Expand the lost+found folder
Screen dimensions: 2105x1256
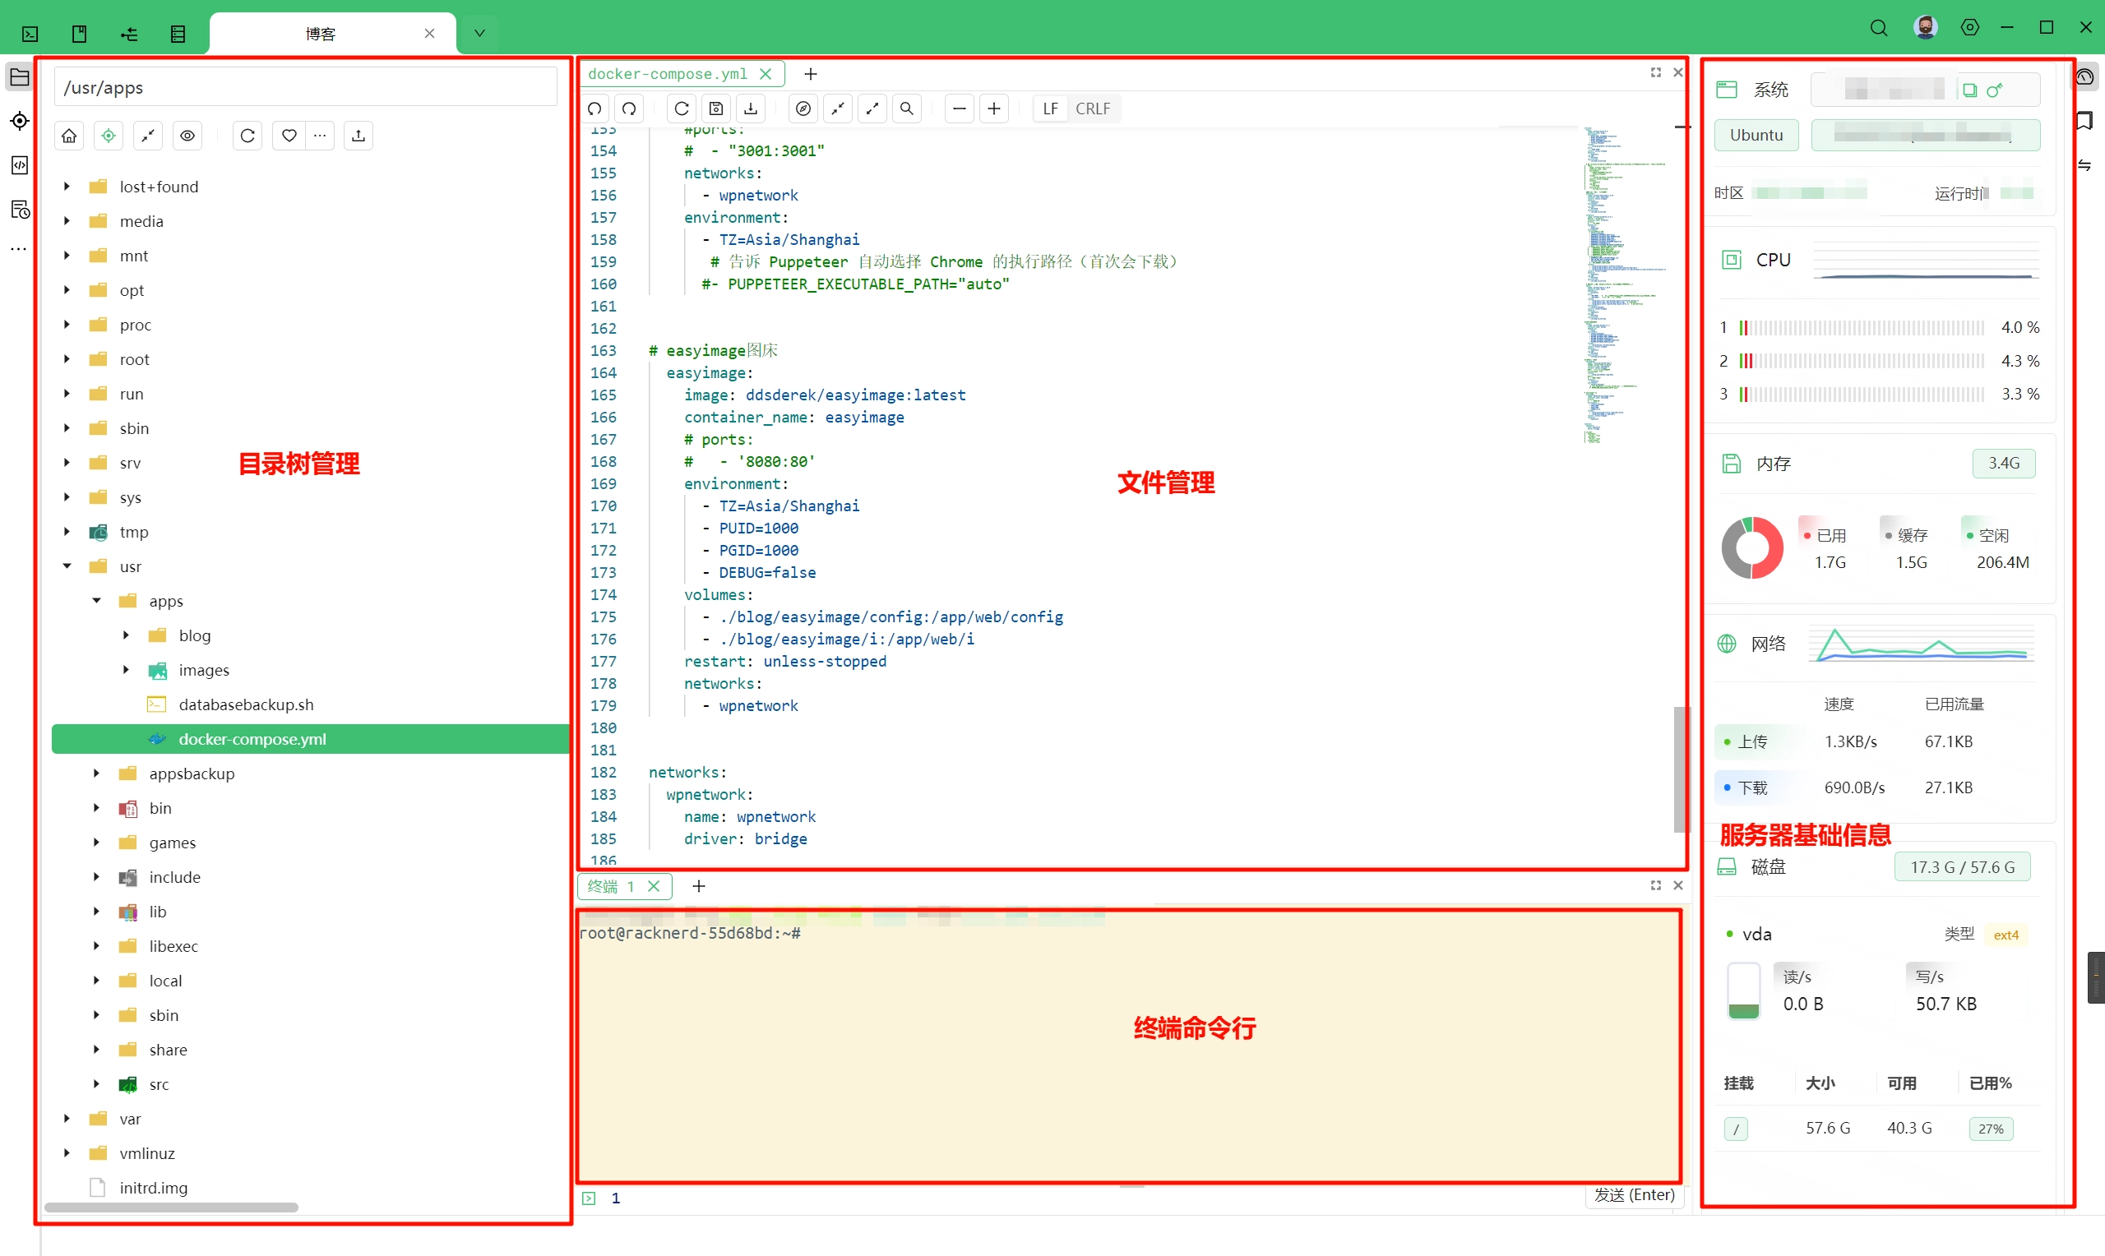67,187
